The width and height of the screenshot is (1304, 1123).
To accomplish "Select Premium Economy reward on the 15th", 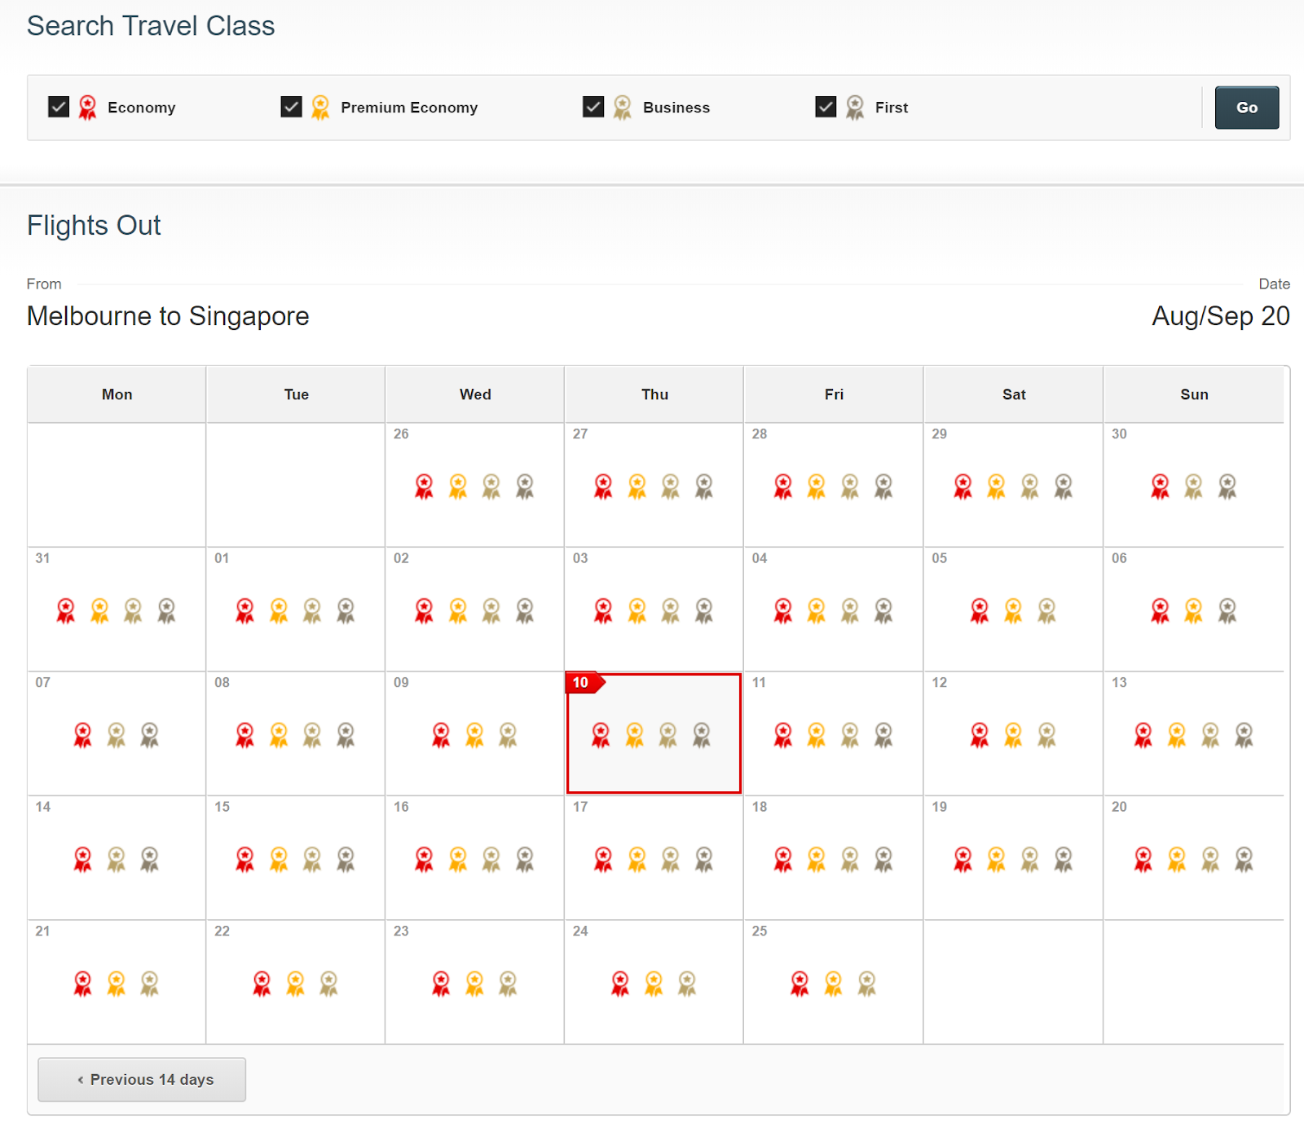I will [x=279, y=859].
